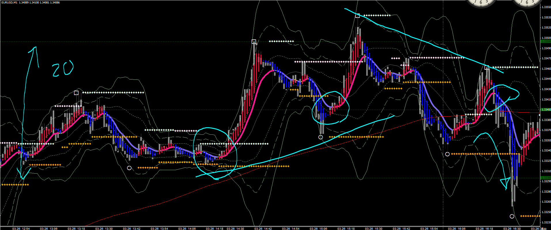
Task: Select the square high marker near 16:22
Action: [486, 68]
